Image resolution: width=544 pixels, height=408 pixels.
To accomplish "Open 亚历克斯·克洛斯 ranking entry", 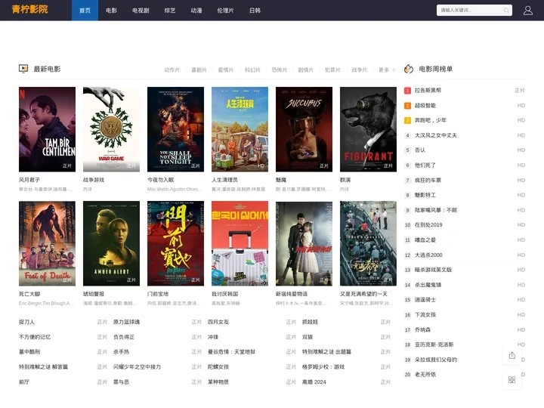I will click(434, 345).
